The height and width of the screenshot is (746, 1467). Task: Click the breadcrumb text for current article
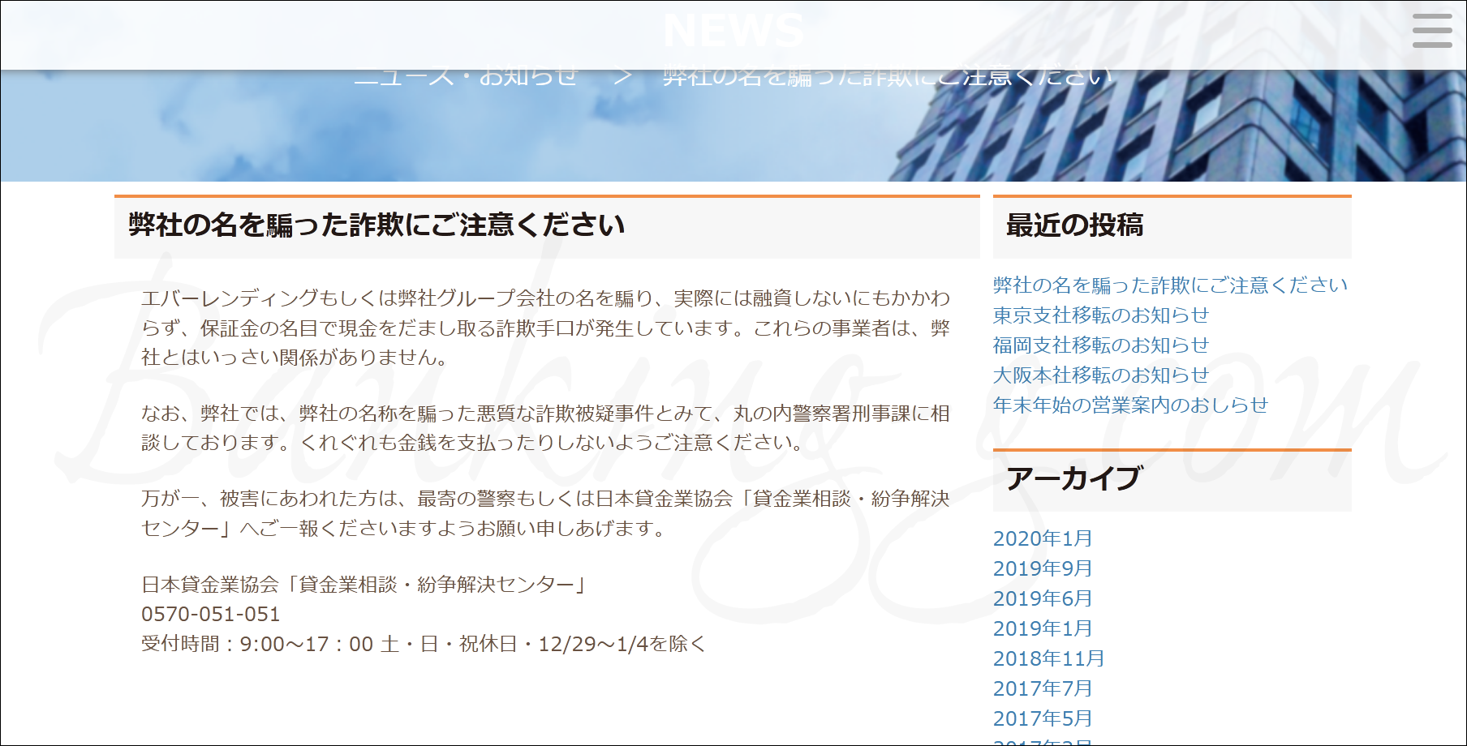[887, 76]
